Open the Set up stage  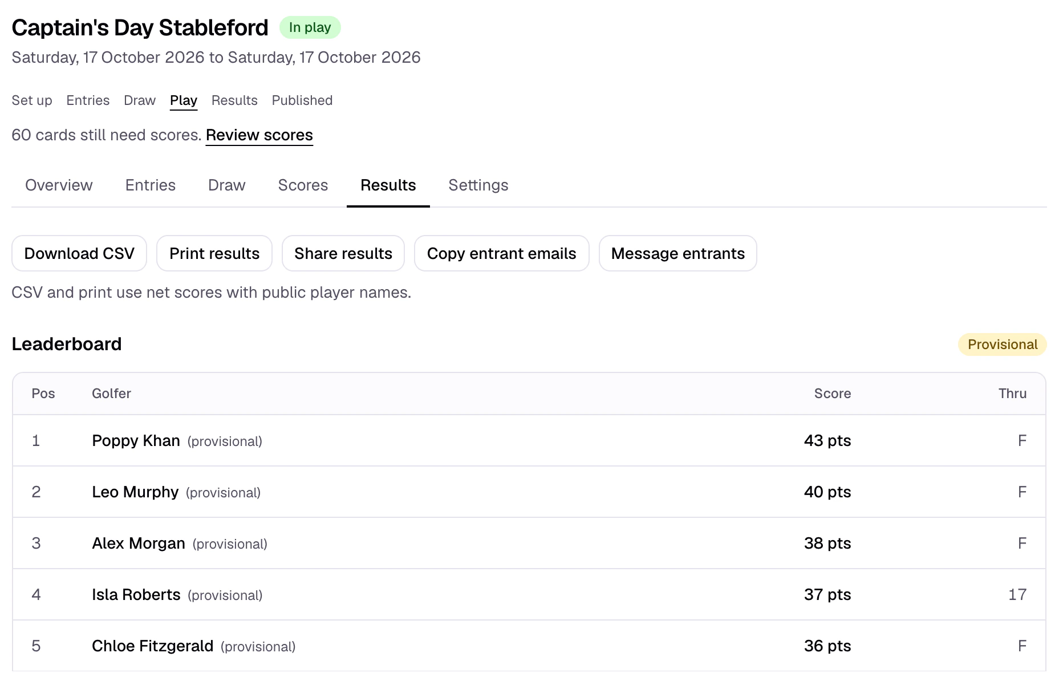click(32, 100)
